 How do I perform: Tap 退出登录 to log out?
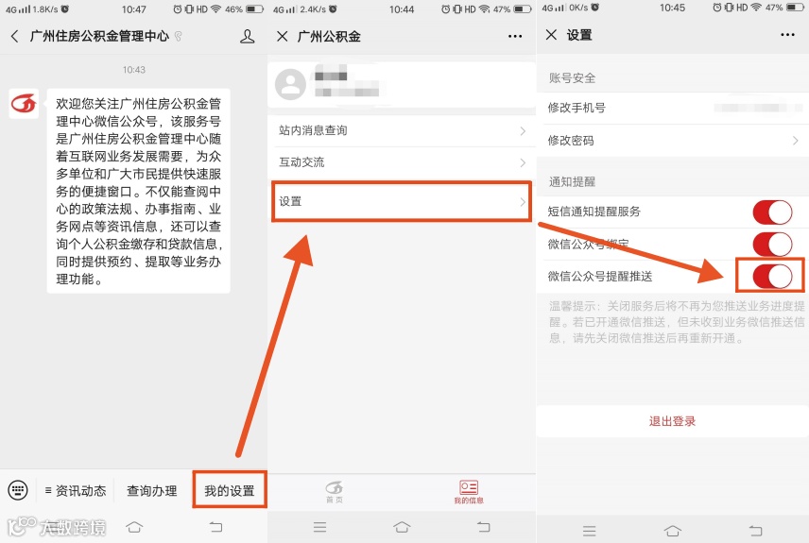point(673,421)
